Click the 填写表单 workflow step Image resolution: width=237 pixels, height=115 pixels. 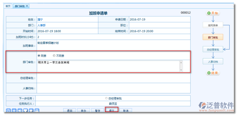pyautogui.click(x=213, y=25)
